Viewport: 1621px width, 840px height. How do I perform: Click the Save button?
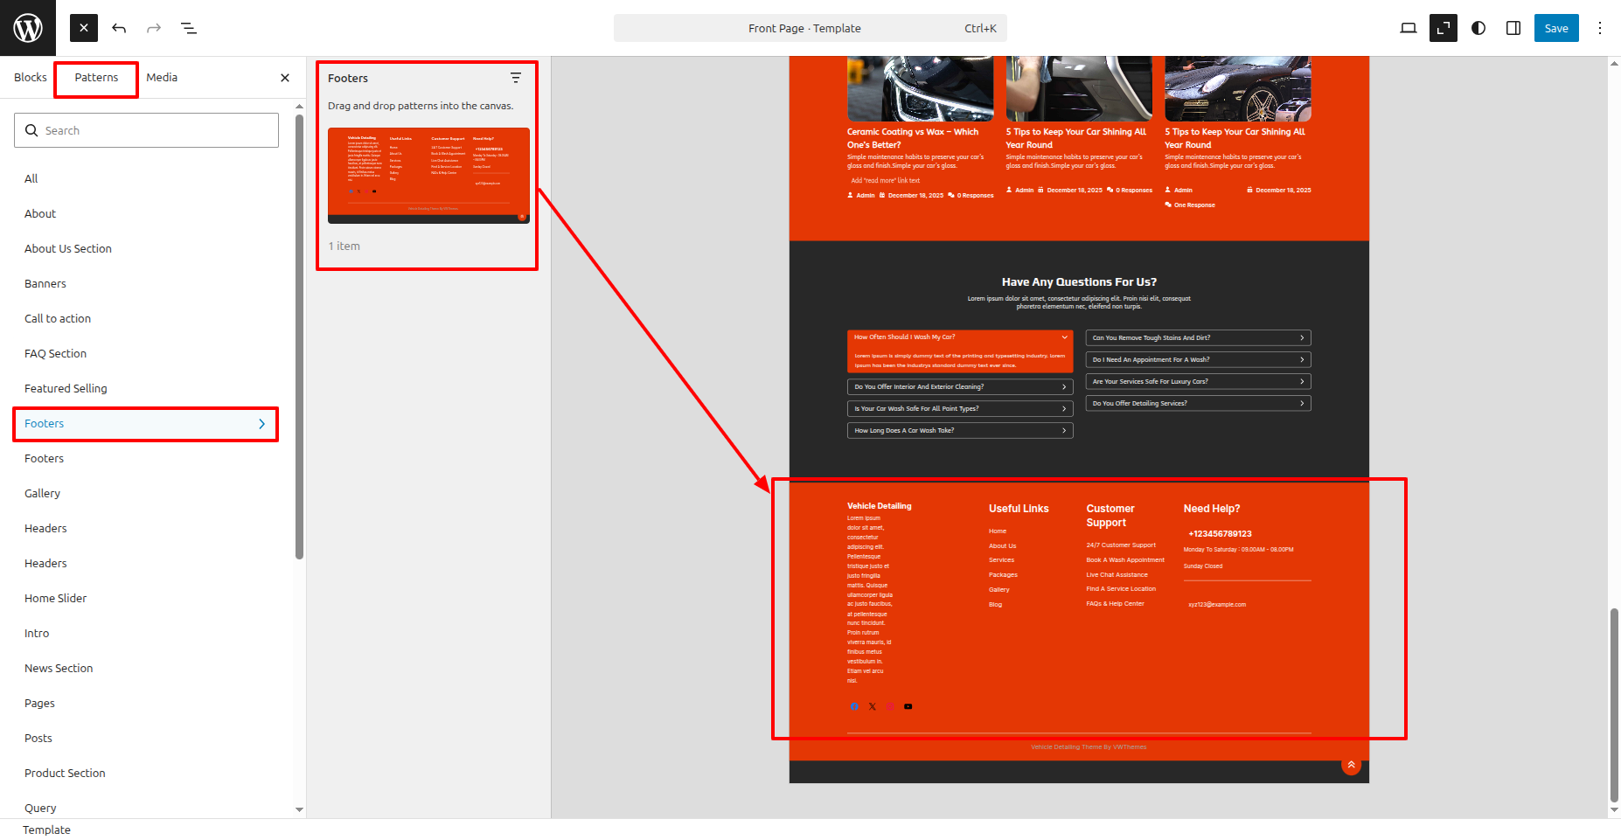[x=1556, y=28]
